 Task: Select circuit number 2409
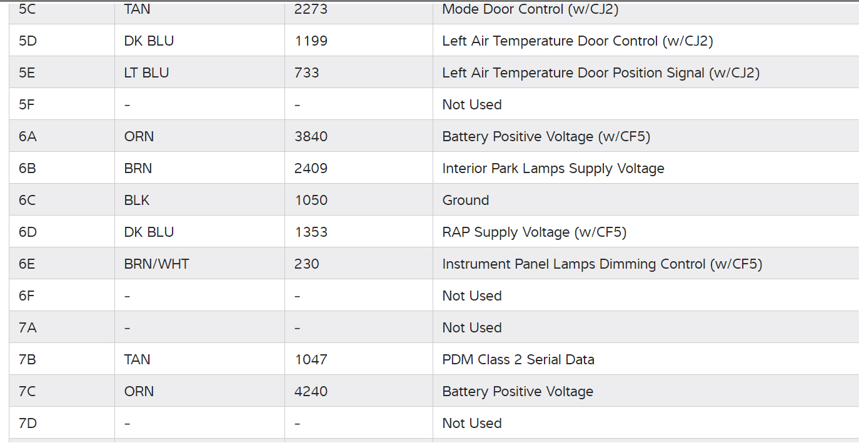coord(311,169)
